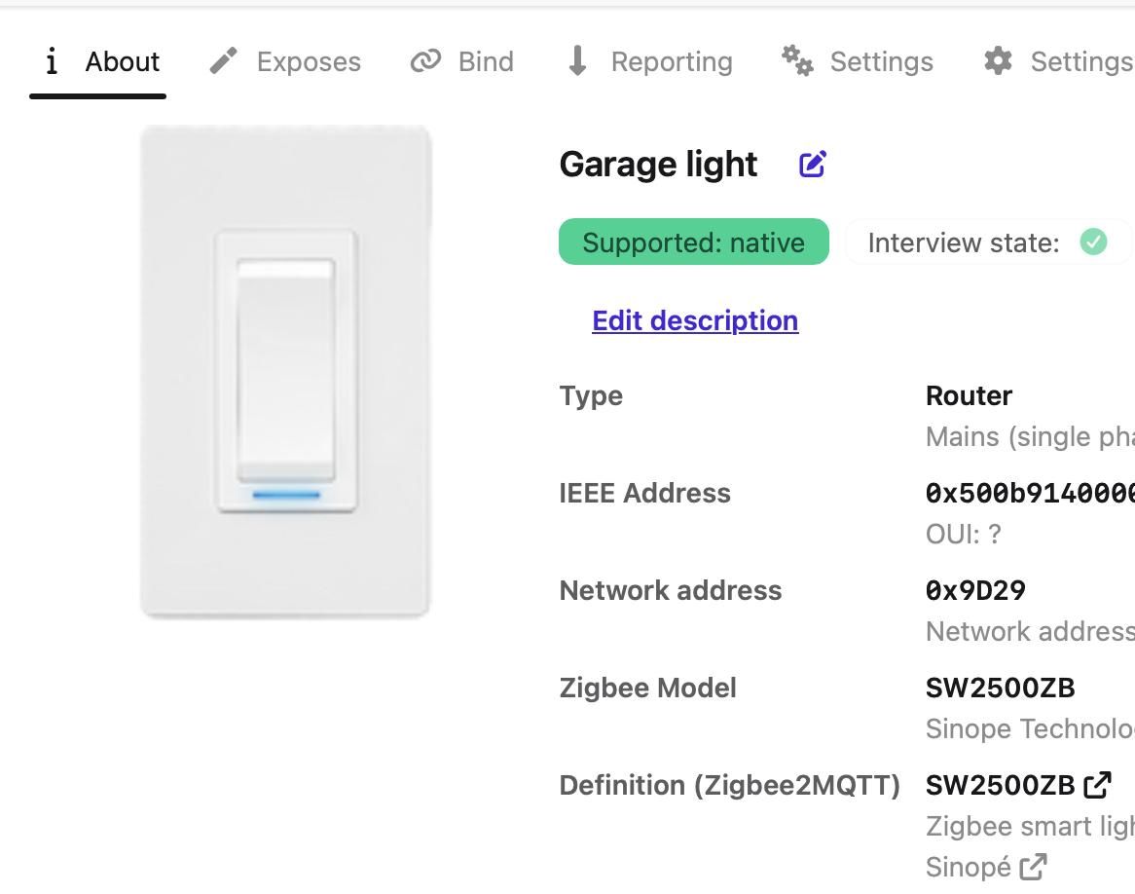Screen dimensions: 1135x894
Task: Click the Sinope Technologies manufacturer text
Action: 1030,728
